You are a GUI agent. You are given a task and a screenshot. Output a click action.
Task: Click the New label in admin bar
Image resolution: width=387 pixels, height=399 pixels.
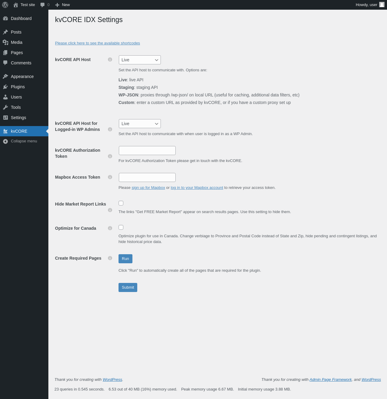66,5
